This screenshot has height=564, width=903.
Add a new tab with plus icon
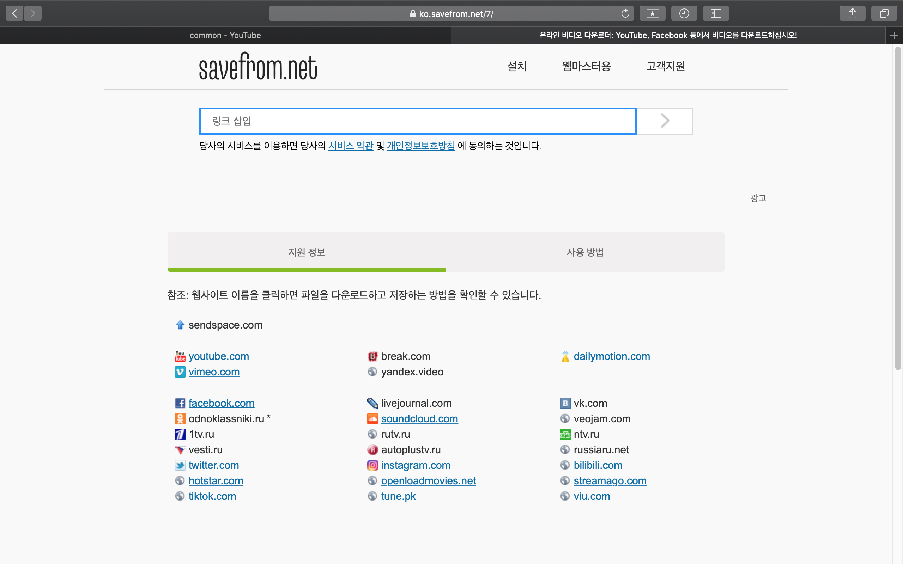pos(894,36)
